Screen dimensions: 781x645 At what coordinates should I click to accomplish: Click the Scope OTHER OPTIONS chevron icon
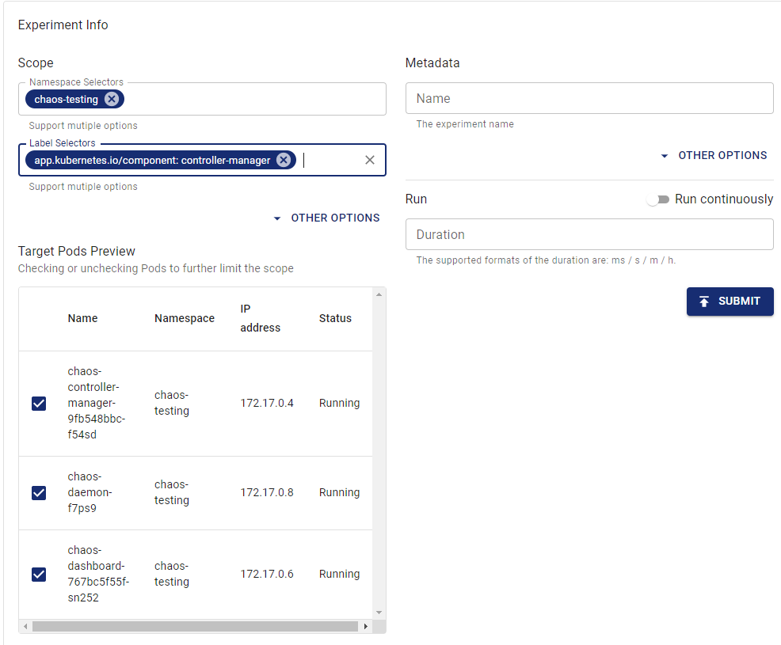[x=276, y=218]
